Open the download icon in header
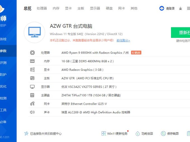The image size is (190, 142). 180,8
